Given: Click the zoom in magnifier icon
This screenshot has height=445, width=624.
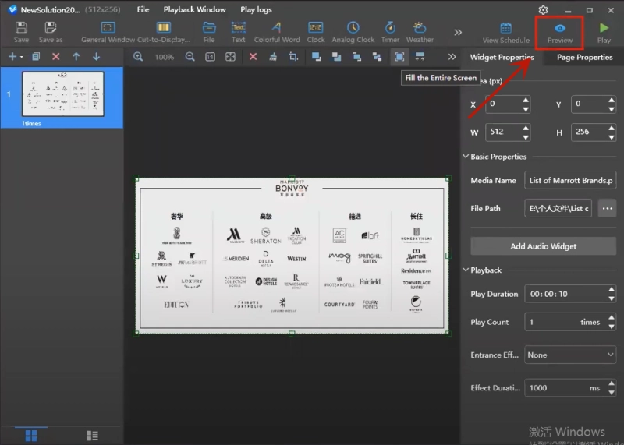Looking at the screenshot, I should 138,57.
